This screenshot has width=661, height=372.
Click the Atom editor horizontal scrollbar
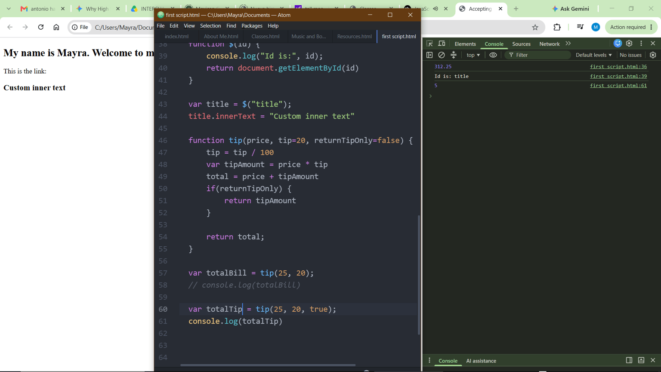pos(268,365)
